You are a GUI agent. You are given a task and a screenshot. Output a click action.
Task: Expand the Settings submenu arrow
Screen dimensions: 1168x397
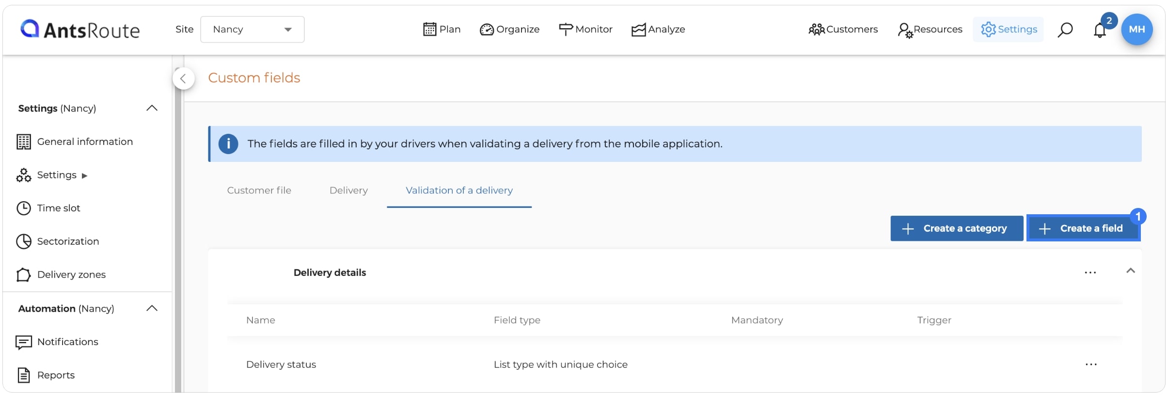click(84, 175)
